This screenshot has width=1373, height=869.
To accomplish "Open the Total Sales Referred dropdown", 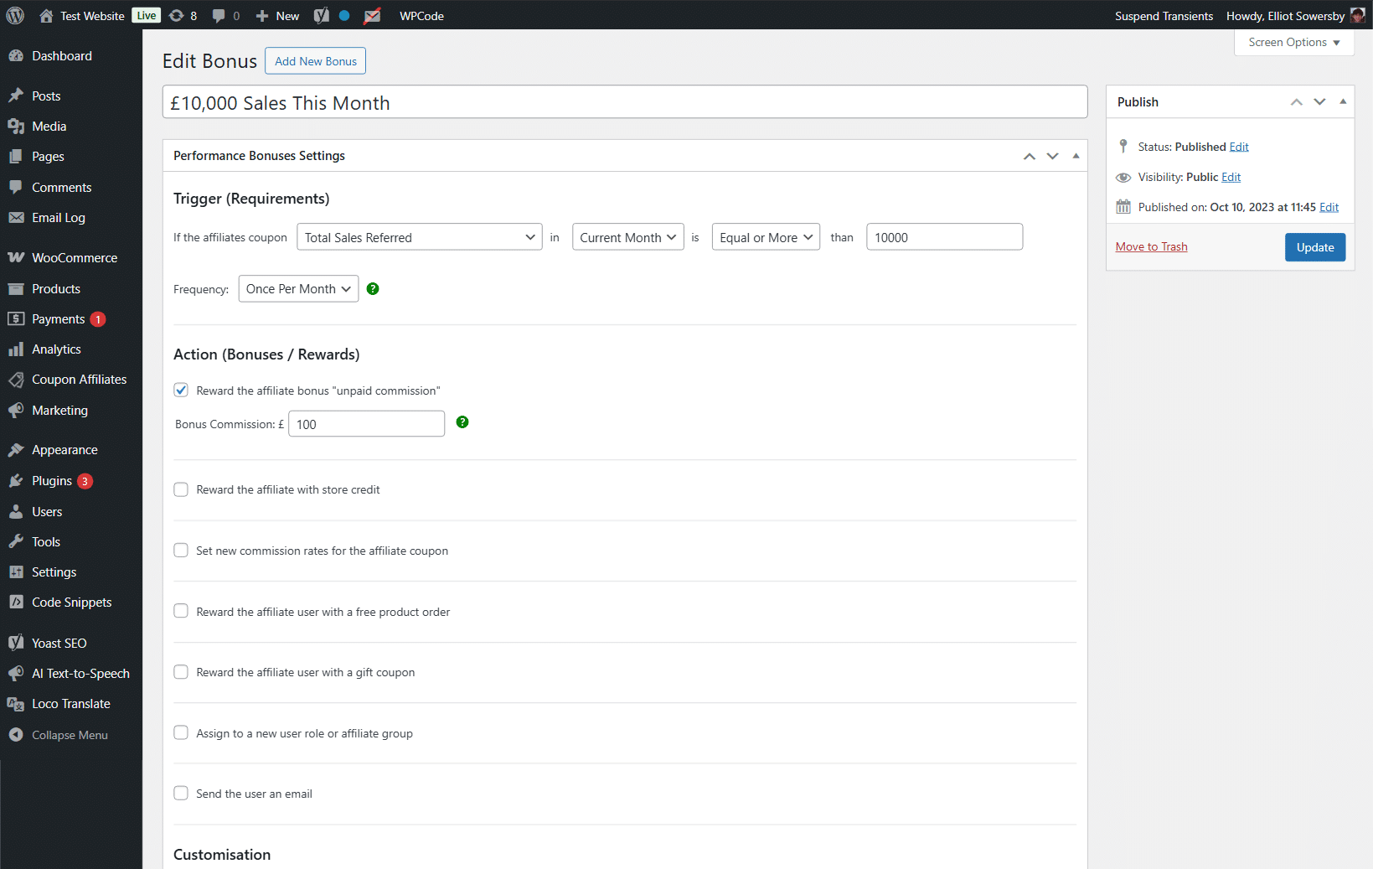I will pyautogui.click(x=419, y=237).
